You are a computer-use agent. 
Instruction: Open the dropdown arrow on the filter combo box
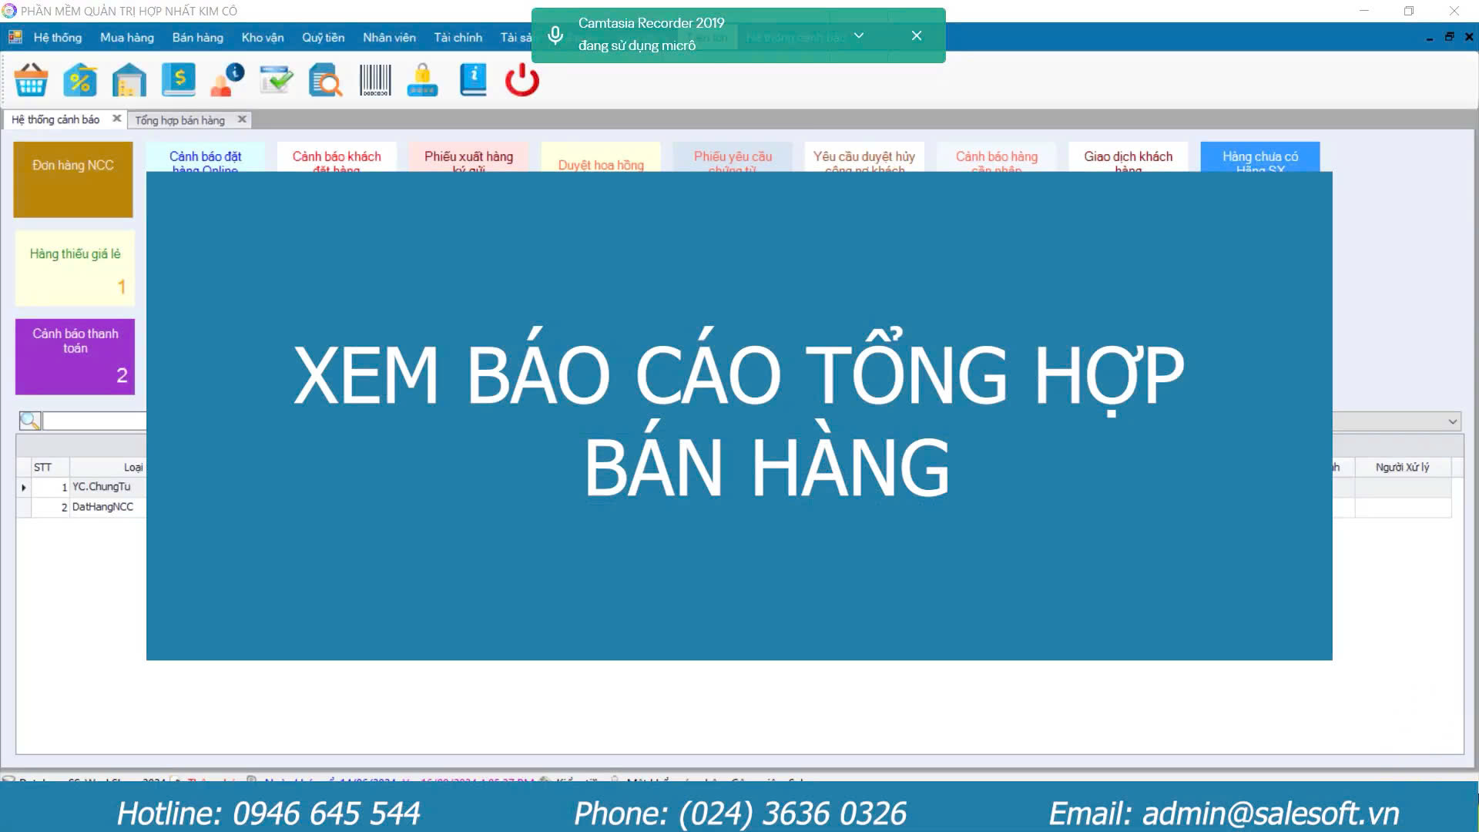(x=1453, y=421)
